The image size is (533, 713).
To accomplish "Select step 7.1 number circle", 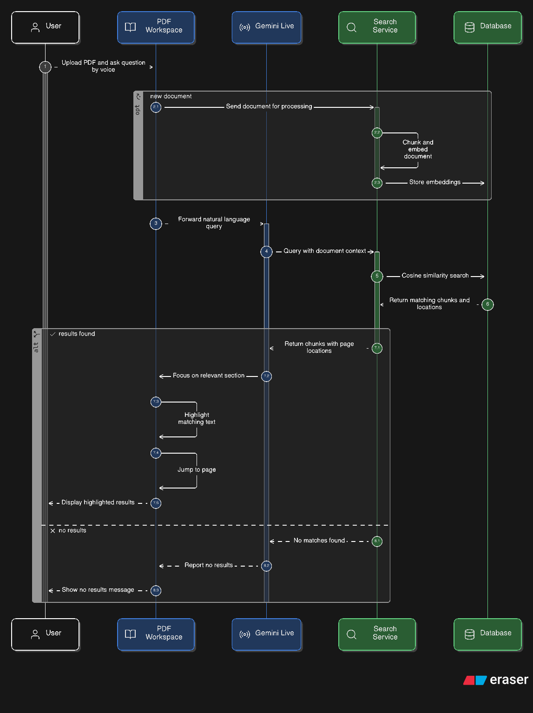I will point(377,348).
